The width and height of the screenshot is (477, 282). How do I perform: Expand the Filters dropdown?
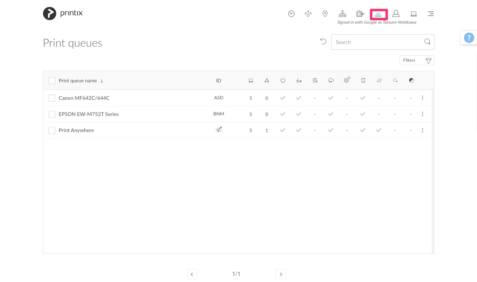point(417,60)
